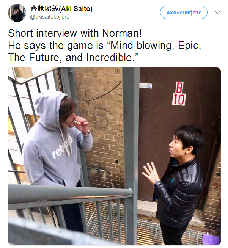This screenshot has height=248, width=228.
Task: Select the quoted 'Mind blowing, Epic' text line
Action: point(105,46)
